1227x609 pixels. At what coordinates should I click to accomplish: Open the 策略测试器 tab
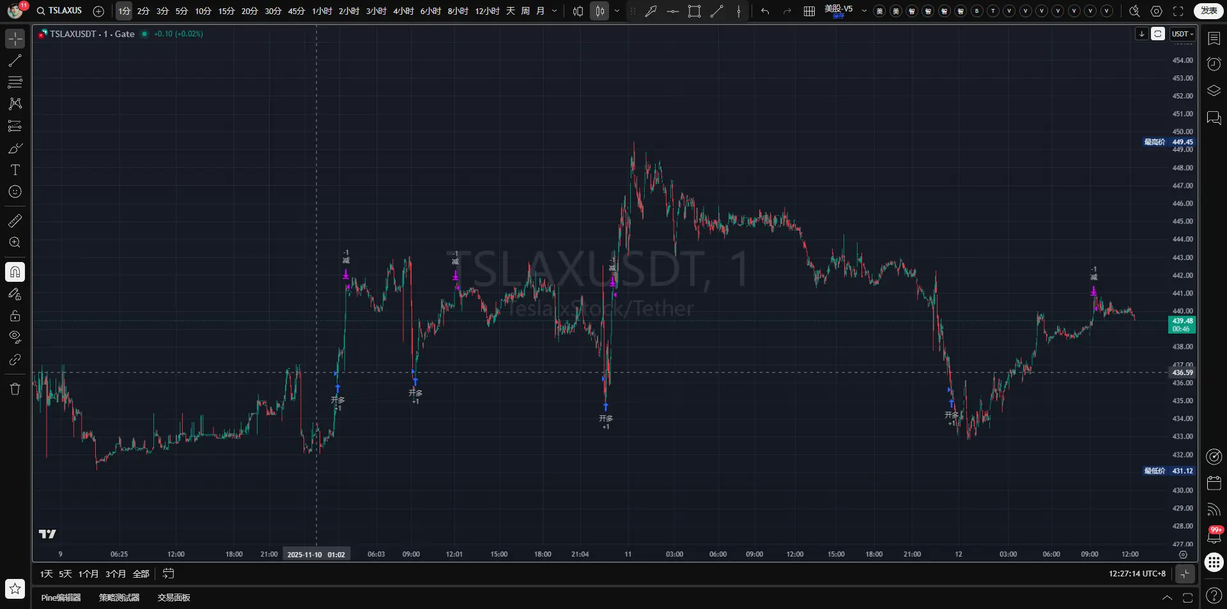tap(119, 597)
